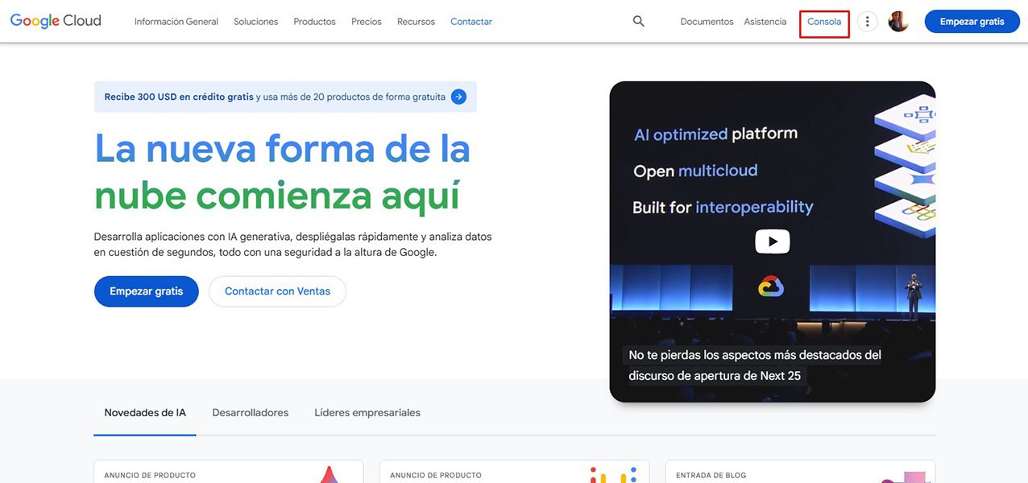The width and height of the screenshot is (1028, 483).
Task: Play the Next 25 keynote video
Action: (772, 241)
